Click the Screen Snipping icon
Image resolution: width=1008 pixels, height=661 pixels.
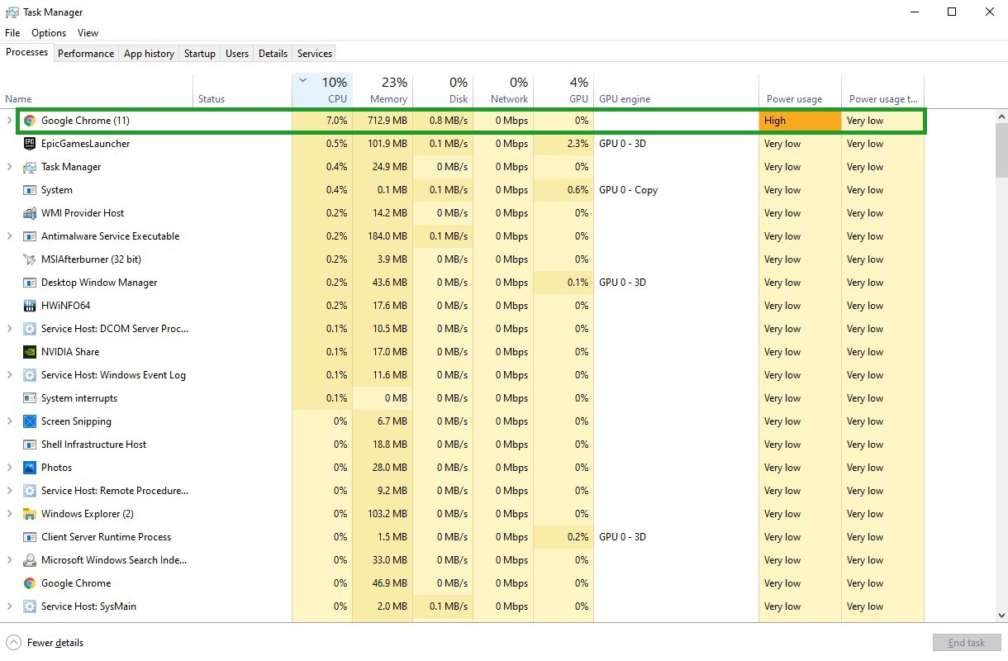[x=30, y=421]
